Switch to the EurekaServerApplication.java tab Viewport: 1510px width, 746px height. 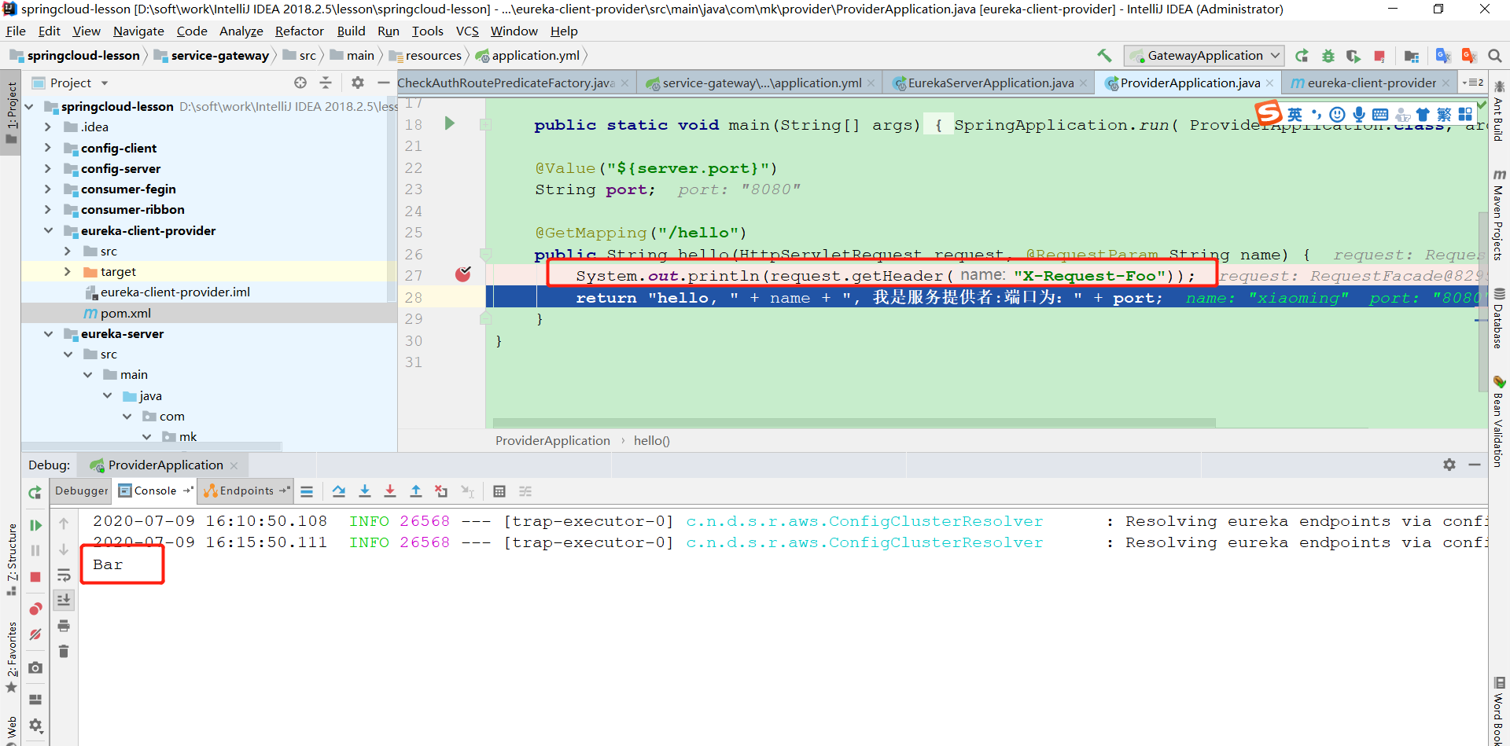coord(990,83)
